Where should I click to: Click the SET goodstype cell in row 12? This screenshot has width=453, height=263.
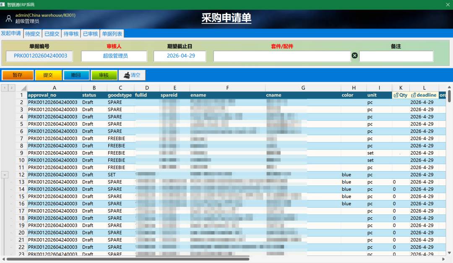point(120,174)
